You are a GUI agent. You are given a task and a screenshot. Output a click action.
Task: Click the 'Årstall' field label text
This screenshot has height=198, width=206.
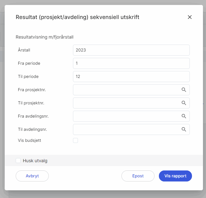(24, 50)
